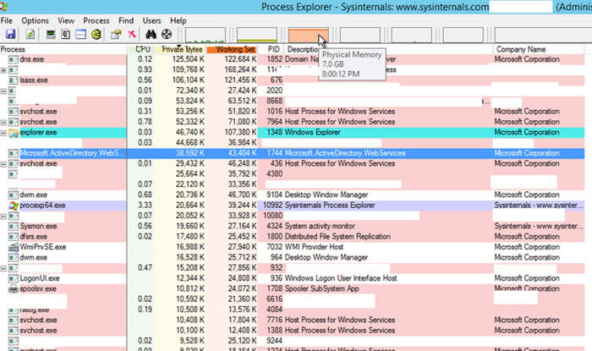Click the Save toolbar icon
The width and height of the screenshot is (592, 351).
click(10, 35)
